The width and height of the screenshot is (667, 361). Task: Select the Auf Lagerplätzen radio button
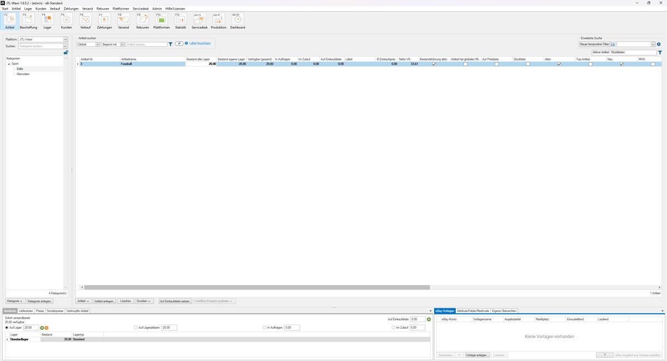tap(136, 328)
